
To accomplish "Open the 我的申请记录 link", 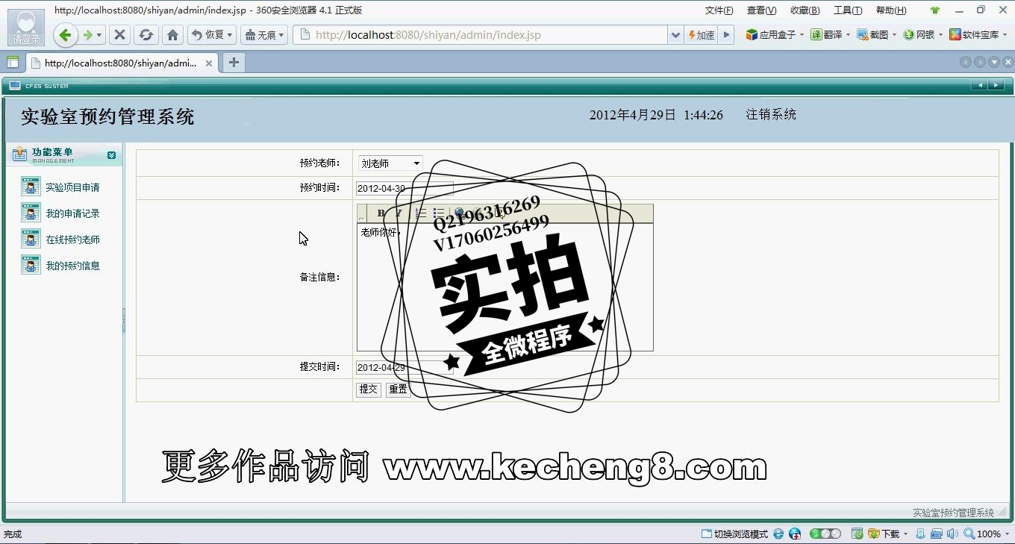I will point(72,213).
